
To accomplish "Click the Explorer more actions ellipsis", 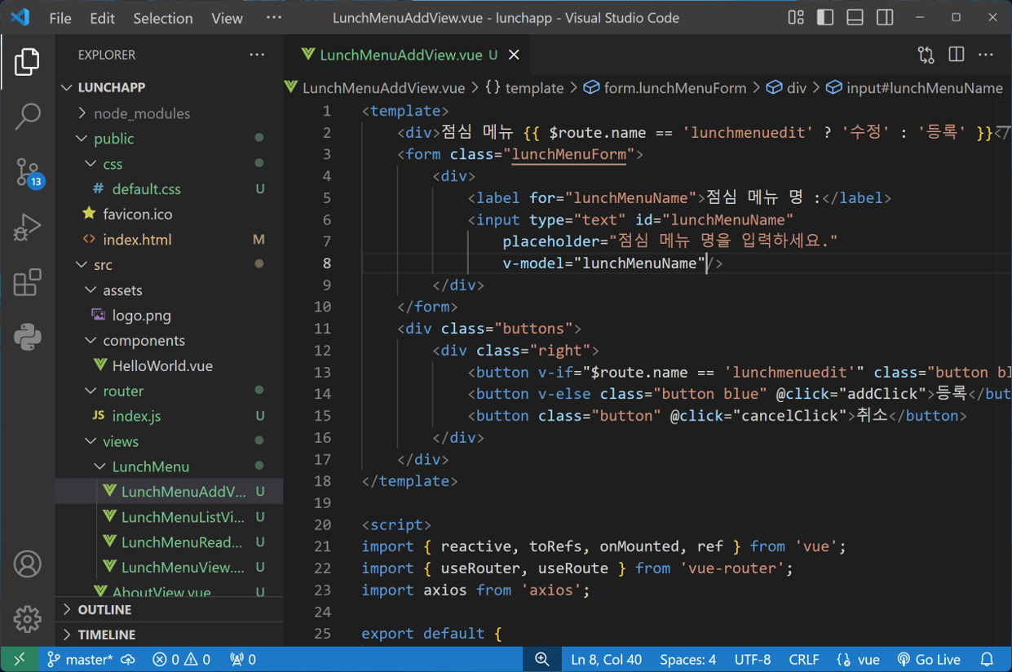I will pyautogui.click(x=257, y=55).
